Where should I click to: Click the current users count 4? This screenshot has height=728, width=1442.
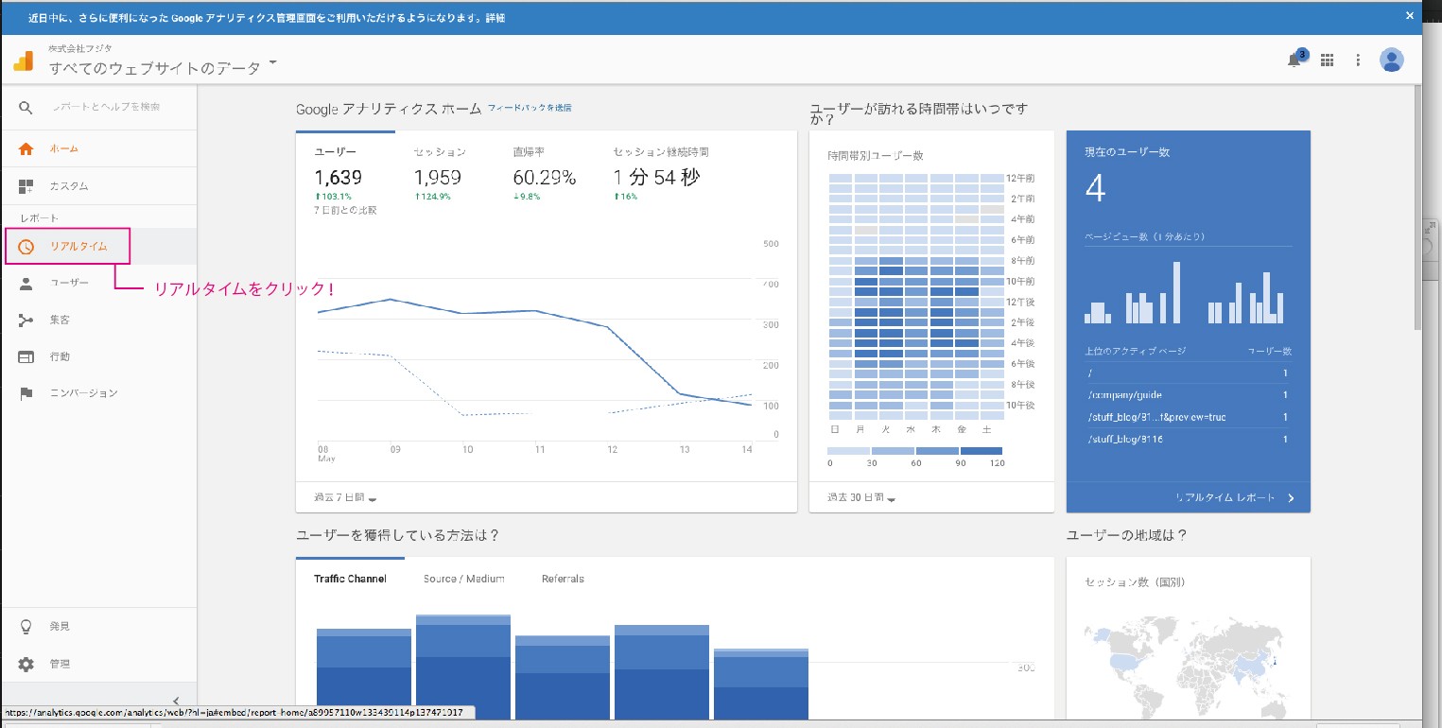tap(1094, 188)
